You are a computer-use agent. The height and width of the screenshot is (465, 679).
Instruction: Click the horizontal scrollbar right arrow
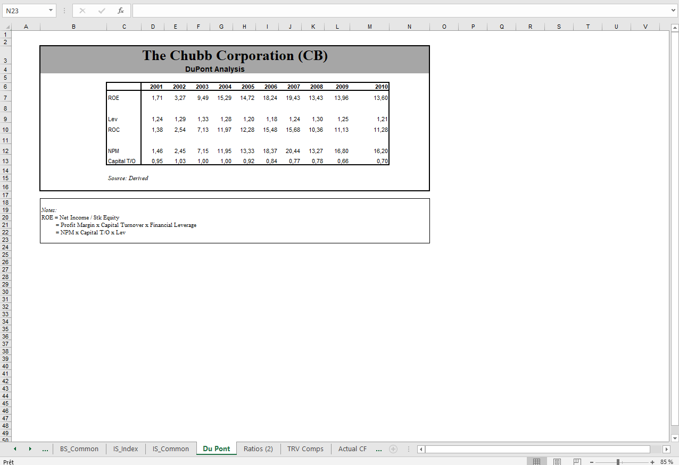pyautogui.click(x=666, y=449)
